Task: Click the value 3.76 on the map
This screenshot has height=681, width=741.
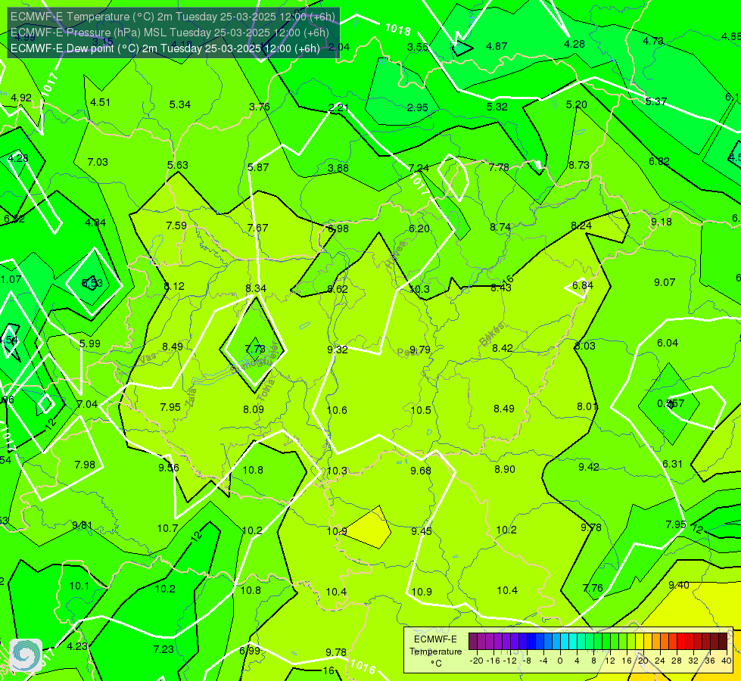Action: [x=260, y=107]
